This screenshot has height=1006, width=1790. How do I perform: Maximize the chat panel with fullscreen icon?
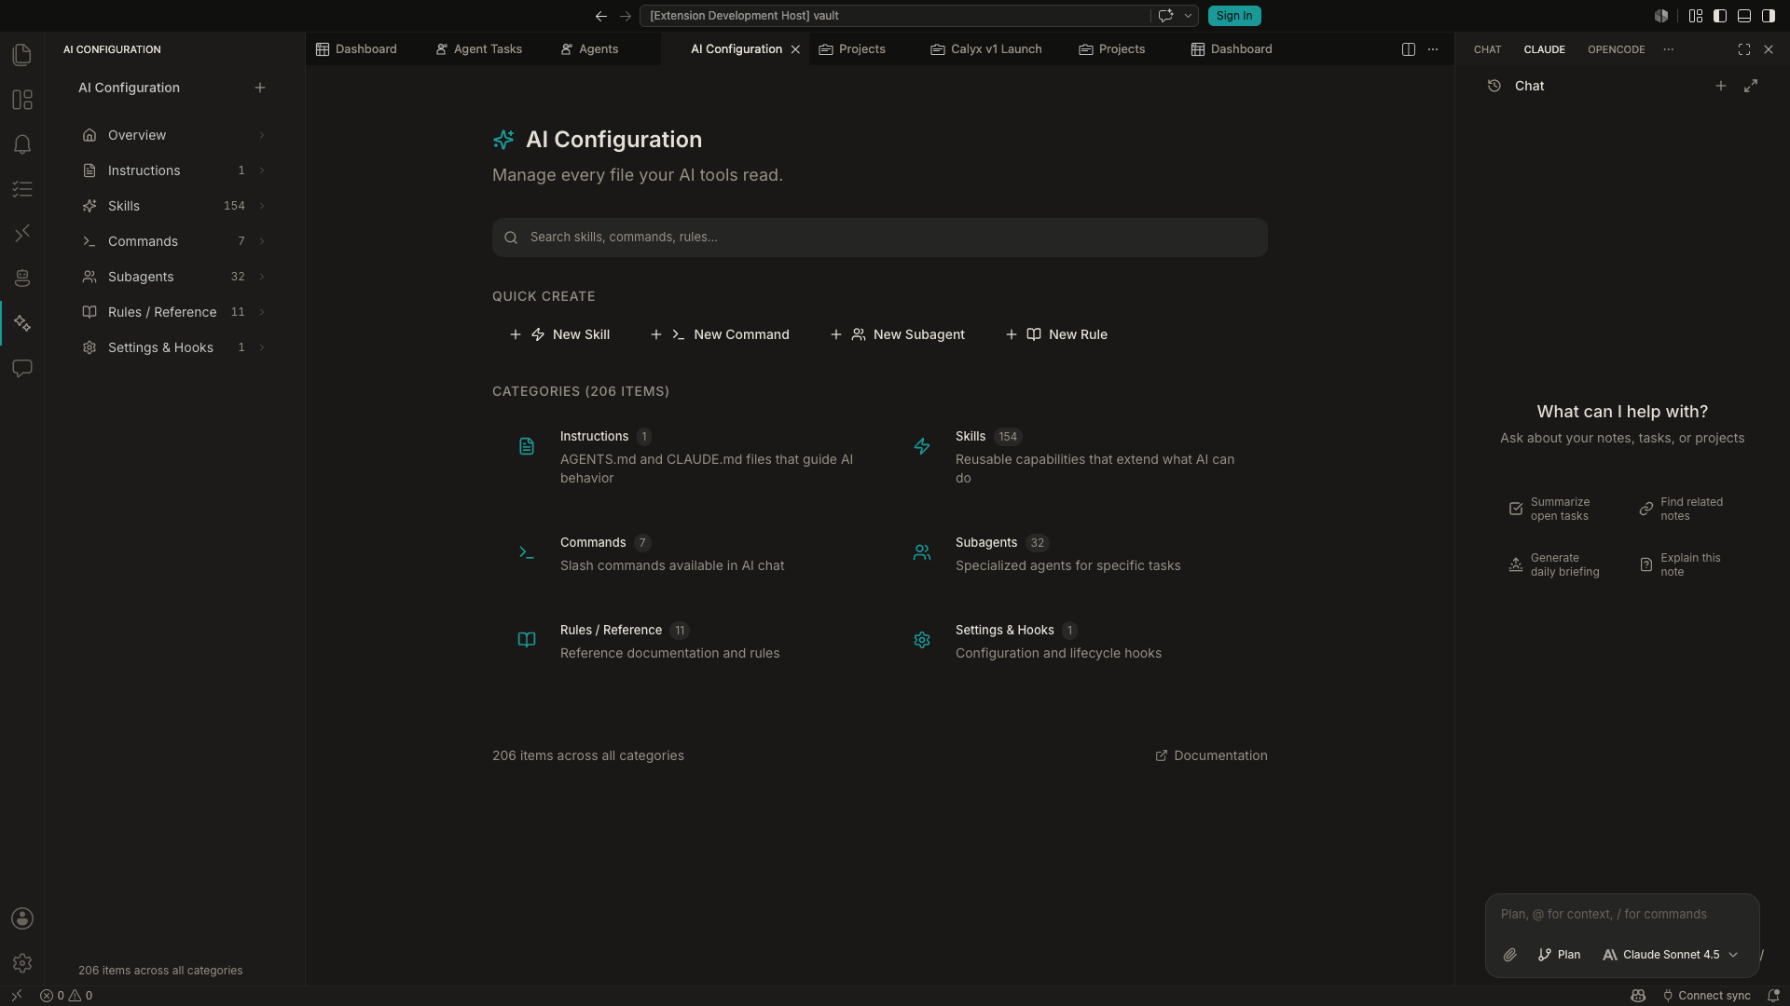click(1744, 49)
